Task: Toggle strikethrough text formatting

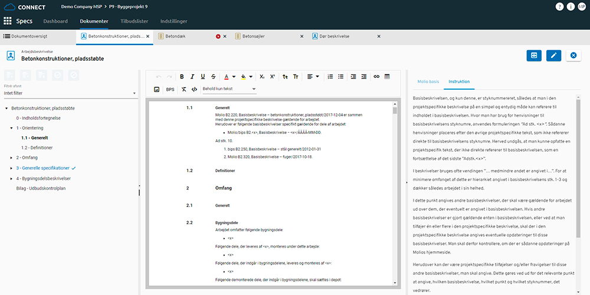Action: 213,77
